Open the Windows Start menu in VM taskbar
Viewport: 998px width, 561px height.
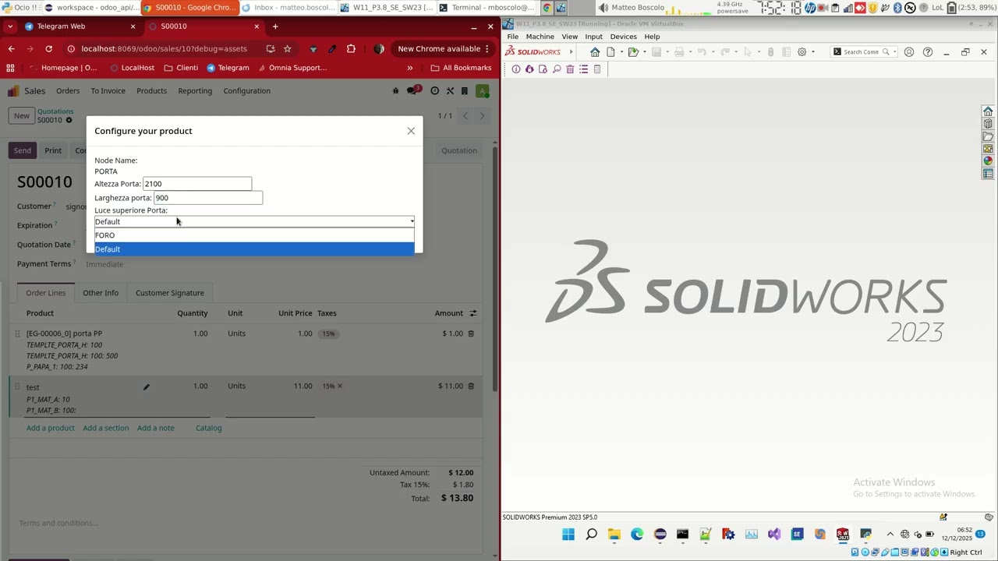click(x=568, y=535)
